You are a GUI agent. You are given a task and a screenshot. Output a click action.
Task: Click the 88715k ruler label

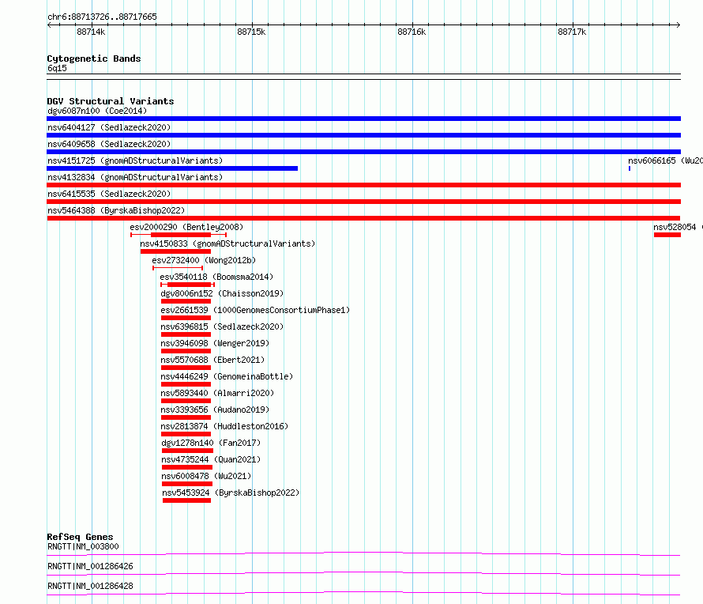251,32
